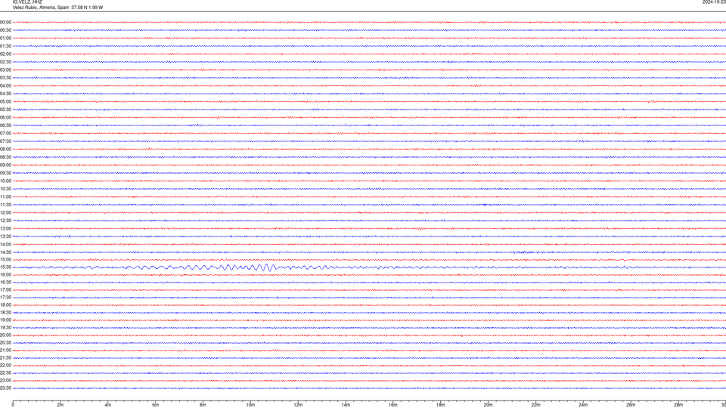726x408 pixels.
Task: Pick the 15:00 row label
Action: [x=5, y=259]
